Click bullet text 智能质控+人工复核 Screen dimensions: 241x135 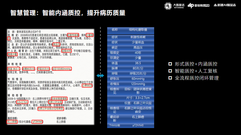click(196, 71)
